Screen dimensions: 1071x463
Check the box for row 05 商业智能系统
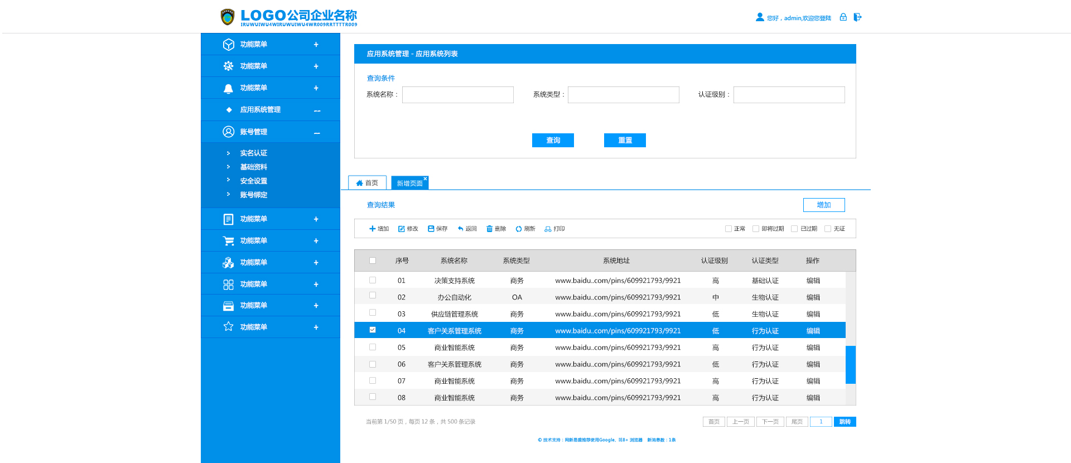coord(373,347)
